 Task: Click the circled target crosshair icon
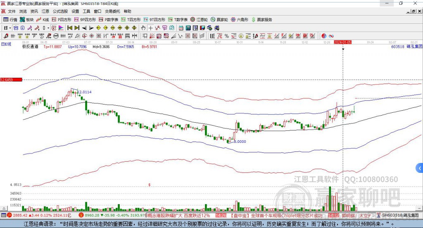tap(84, 36)
